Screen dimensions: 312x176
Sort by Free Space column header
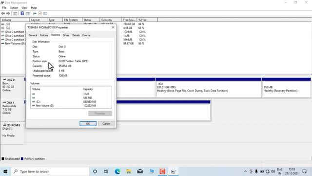click(x=129, y=20)
